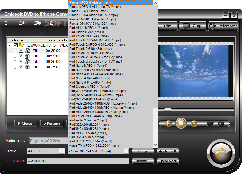Select iPod Video2 for TV(*.mp4)
The width and height of the screenshot is (242, 174).
pos(111,120)
